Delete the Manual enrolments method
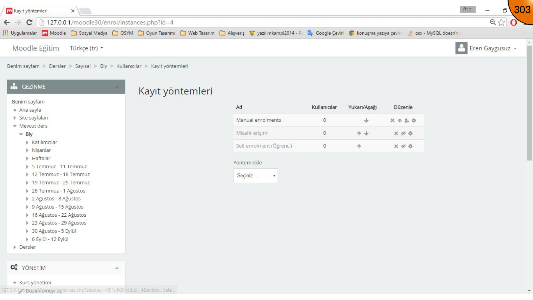 pyautogui.click(x=392, y=120)
